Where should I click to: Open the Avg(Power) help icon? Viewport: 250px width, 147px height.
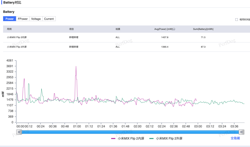tap(174, 29)
